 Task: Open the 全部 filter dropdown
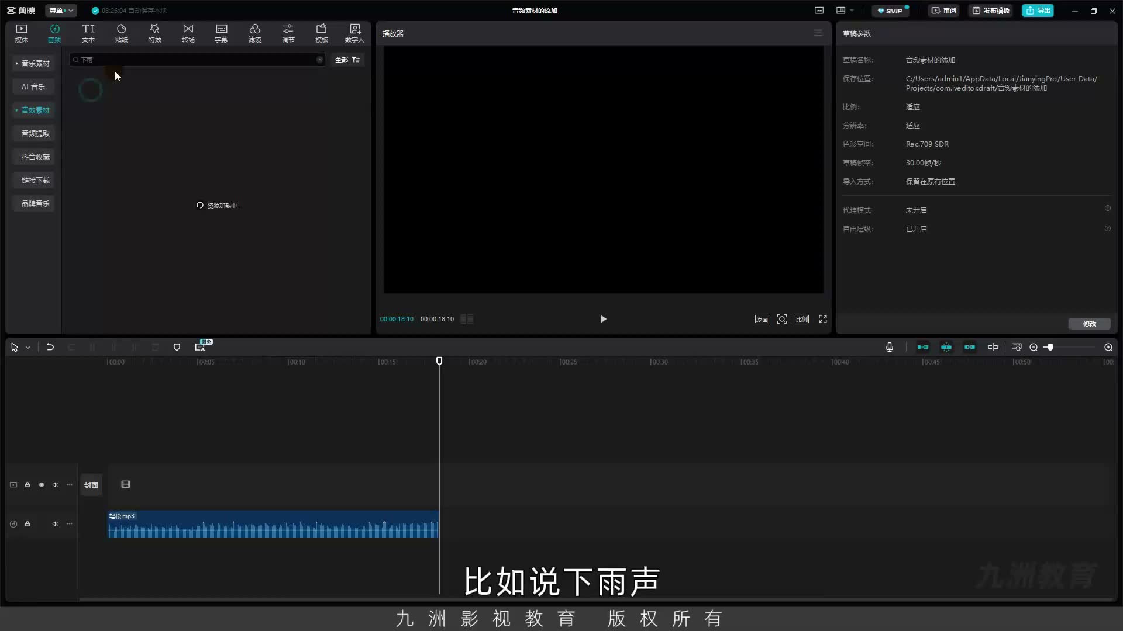click(x=347, y=60)
